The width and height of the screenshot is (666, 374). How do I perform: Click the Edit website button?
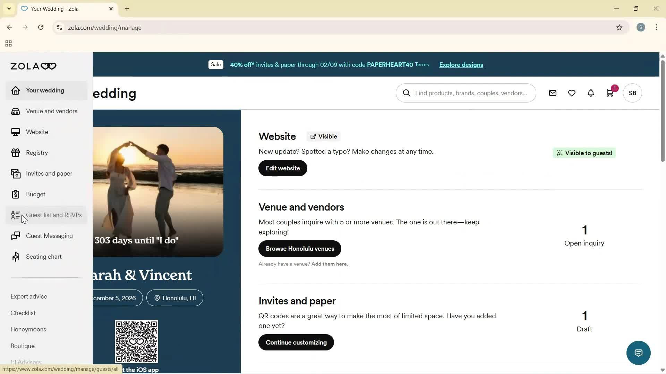point(282,168)
